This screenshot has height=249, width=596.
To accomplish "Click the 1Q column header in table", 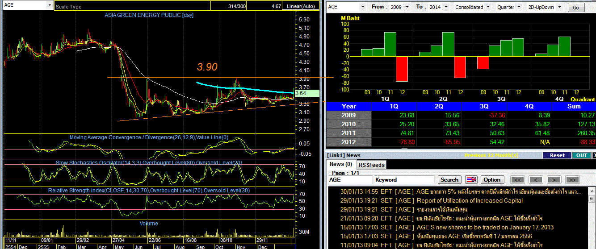I will coord(394,107).
